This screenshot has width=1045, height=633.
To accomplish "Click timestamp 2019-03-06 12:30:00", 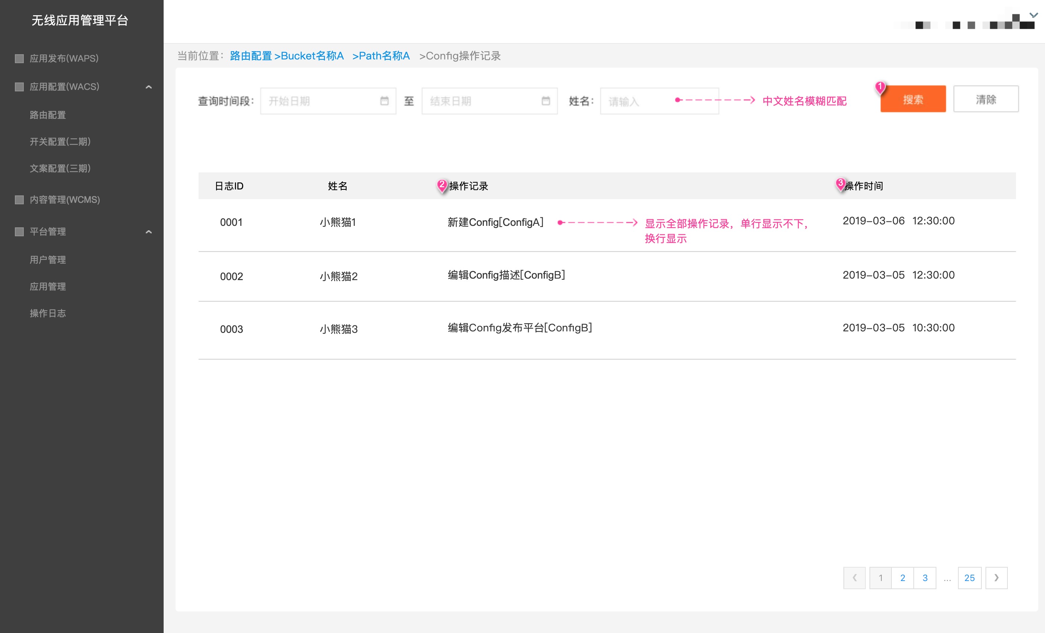I will [x=899, y=221].
